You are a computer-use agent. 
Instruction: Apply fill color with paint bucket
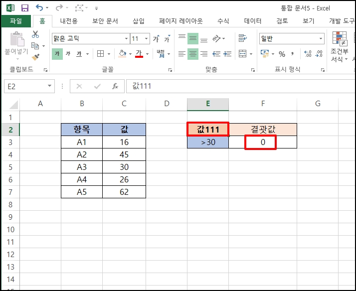122,54
